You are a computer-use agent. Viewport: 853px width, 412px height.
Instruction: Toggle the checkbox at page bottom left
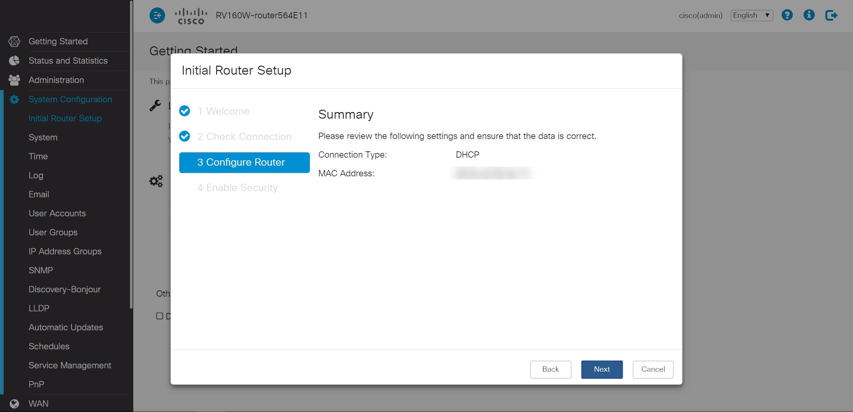pos(160,316)
